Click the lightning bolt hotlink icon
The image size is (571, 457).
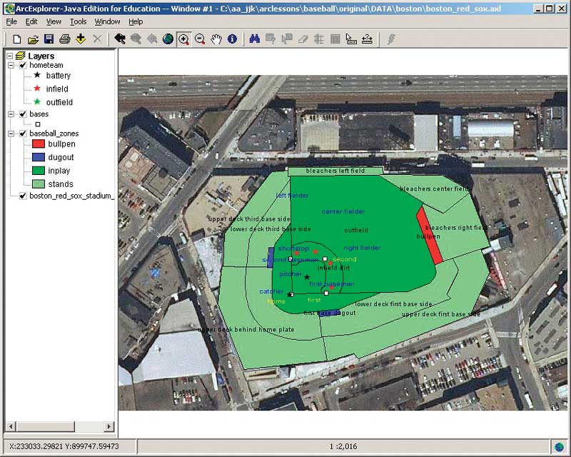pos(391,39)
